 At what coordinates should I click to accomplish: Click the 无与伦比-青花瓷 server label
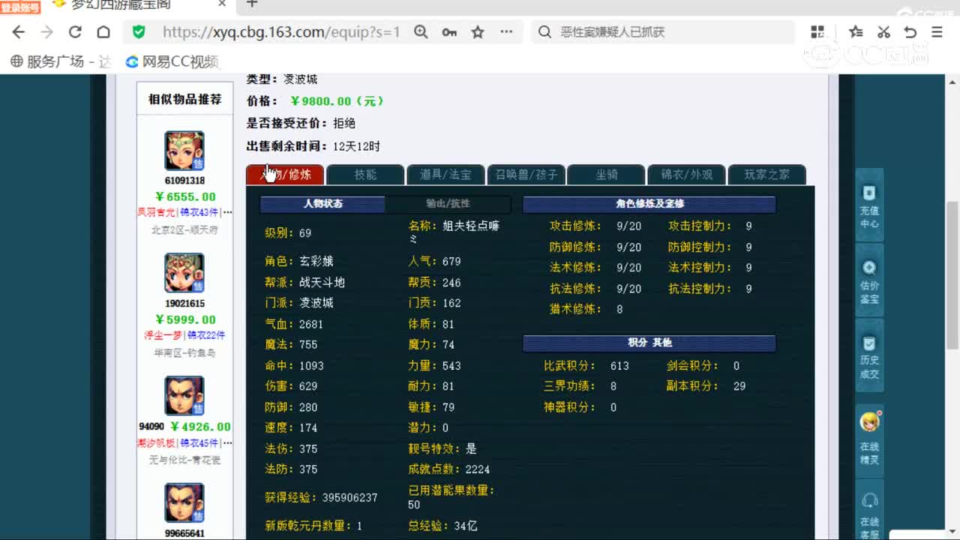click(x=184, y=460)
